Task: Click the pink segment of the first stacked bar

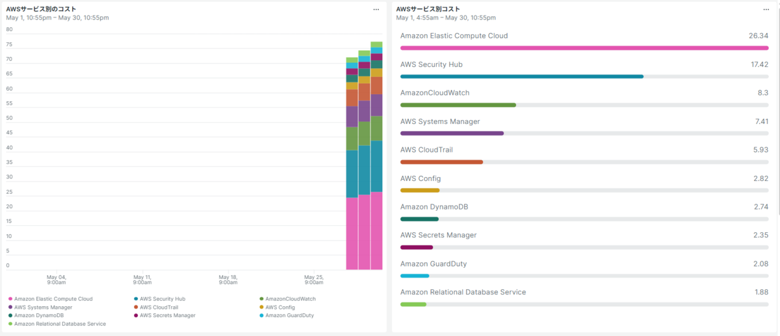Action: (x=352, y=234)
